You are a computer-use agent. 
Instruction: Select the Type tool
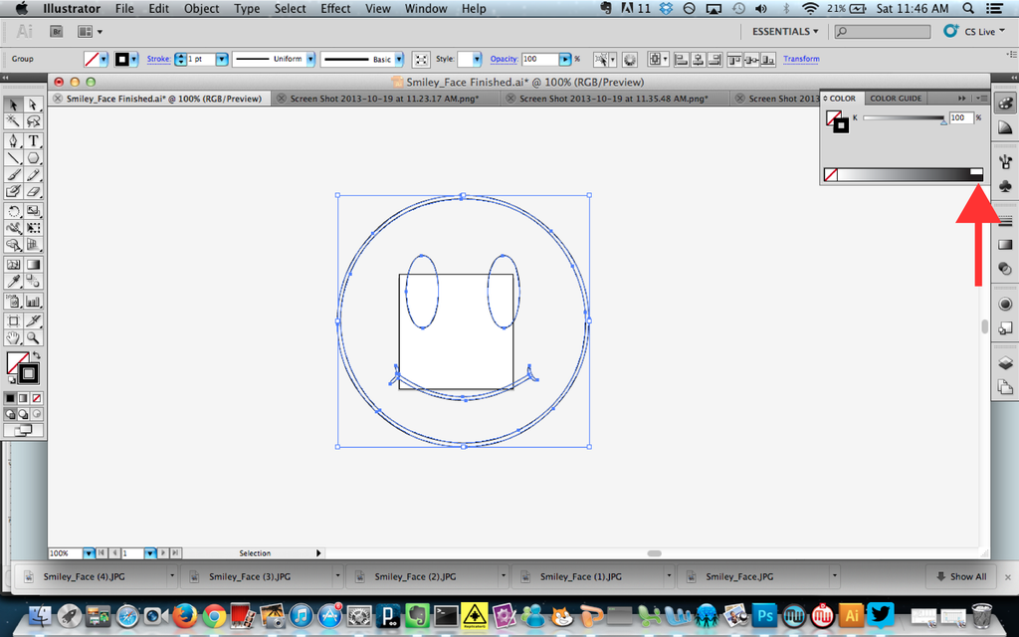[x=33, y=140]
